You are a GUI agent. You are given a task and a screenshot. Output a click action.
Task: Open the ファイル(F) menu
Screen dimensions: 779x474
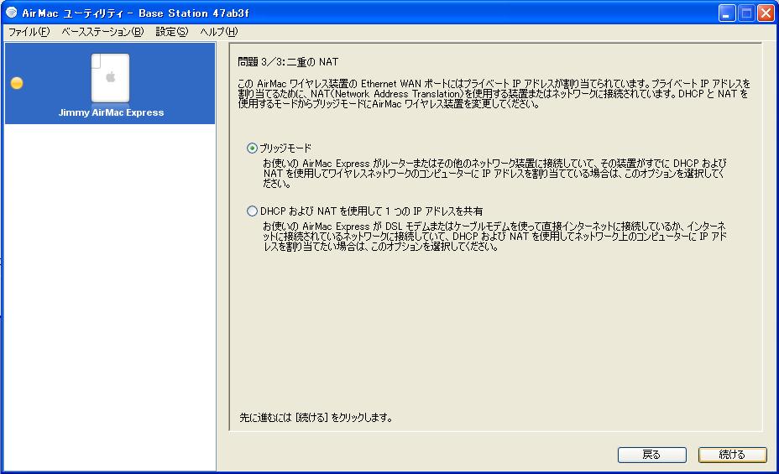[x=29, y=32]
